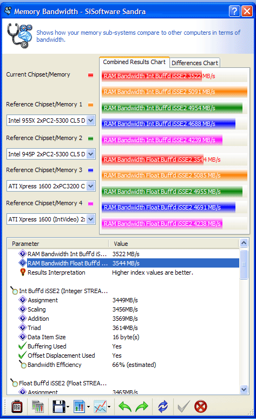Select the Buffering Used row
The height and width of the screenshot is (419, 256).
click(123, 346)
